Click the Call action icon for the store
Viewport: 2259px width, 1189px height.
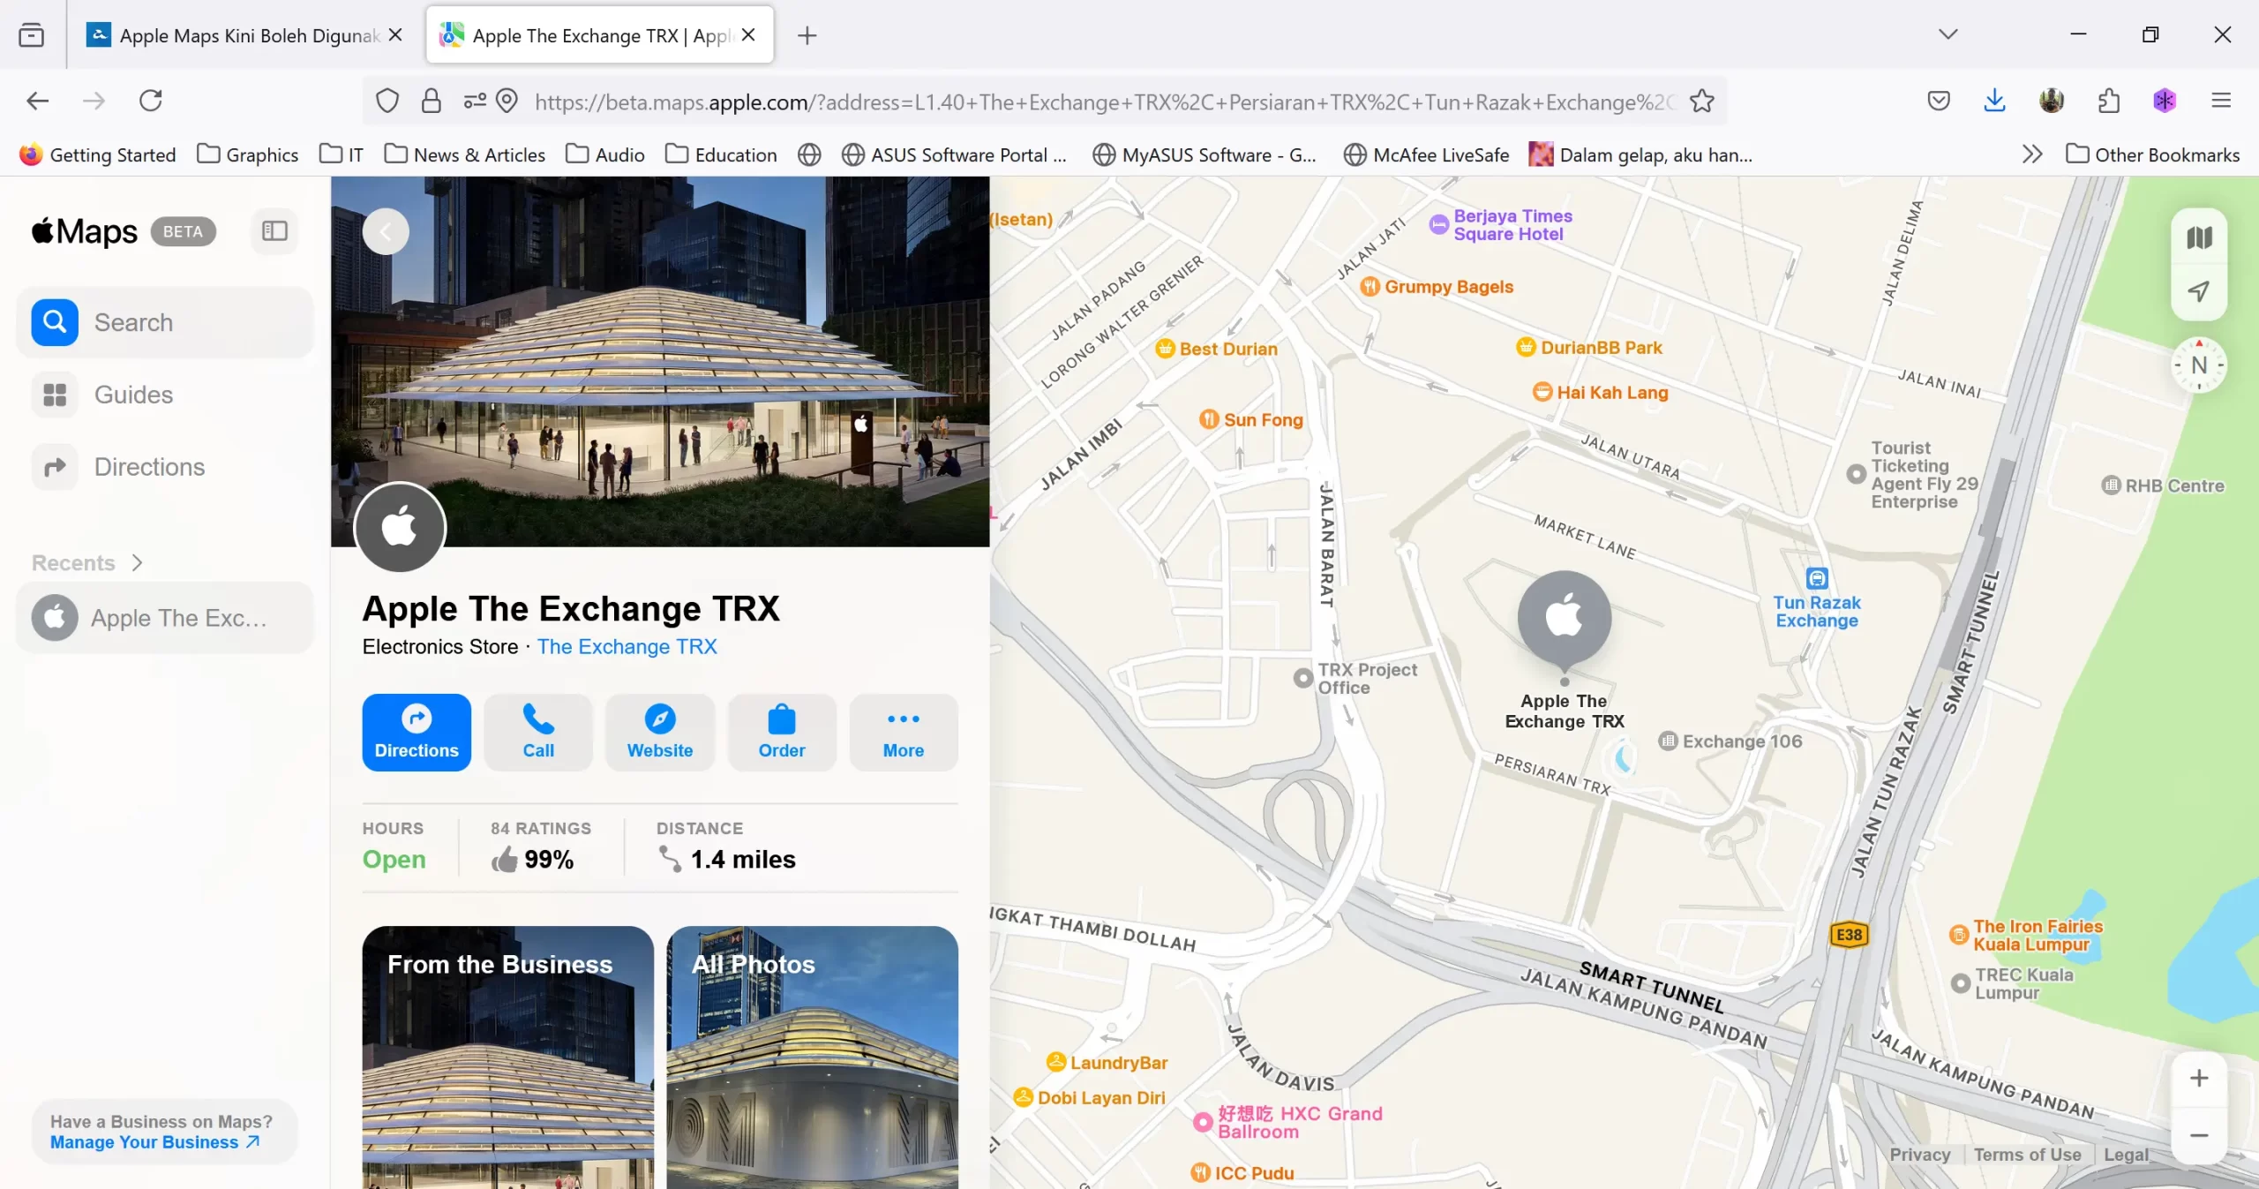(537, 721)
